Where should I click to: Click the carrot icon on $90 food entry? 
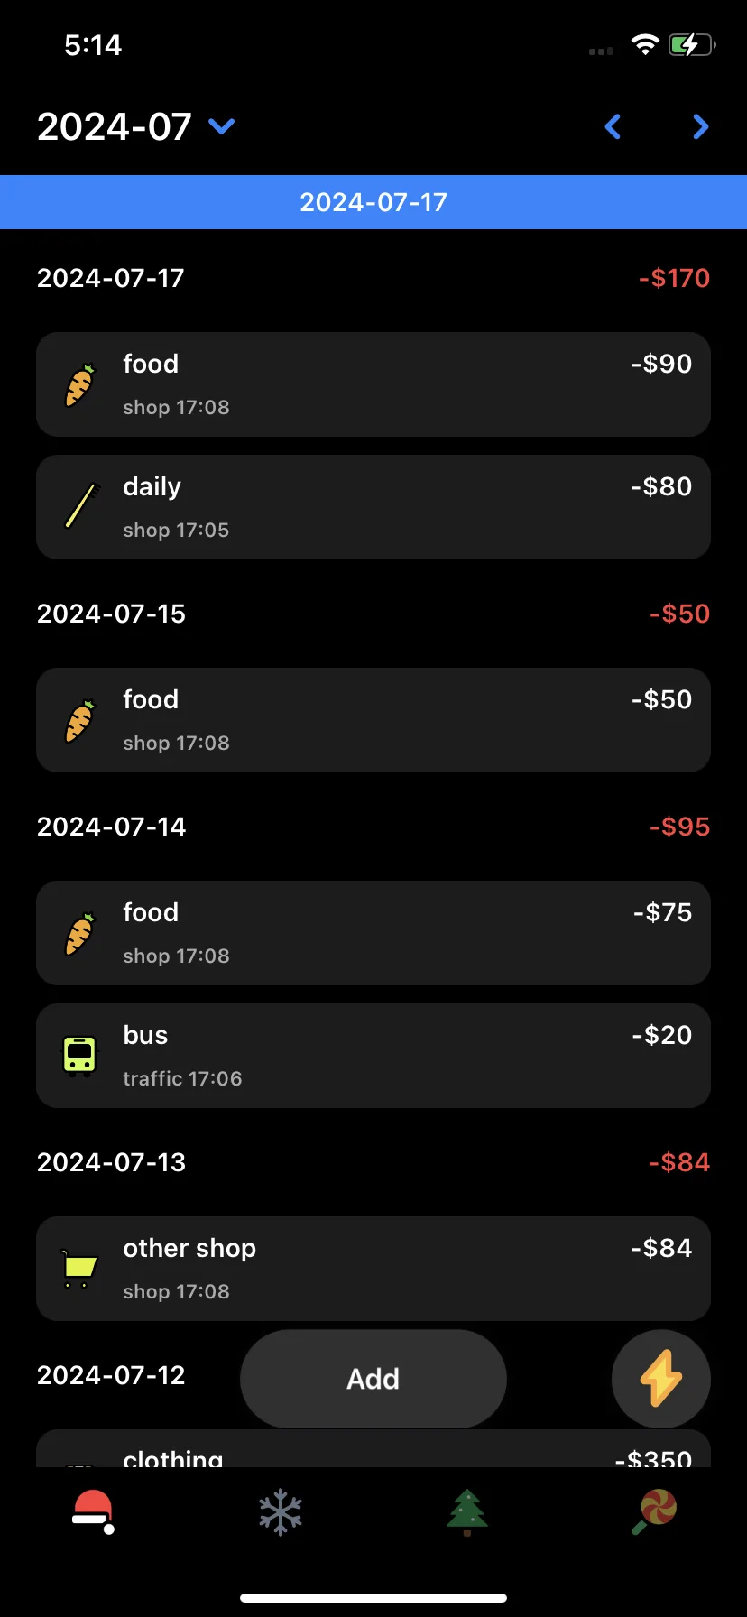click(79, 385)
